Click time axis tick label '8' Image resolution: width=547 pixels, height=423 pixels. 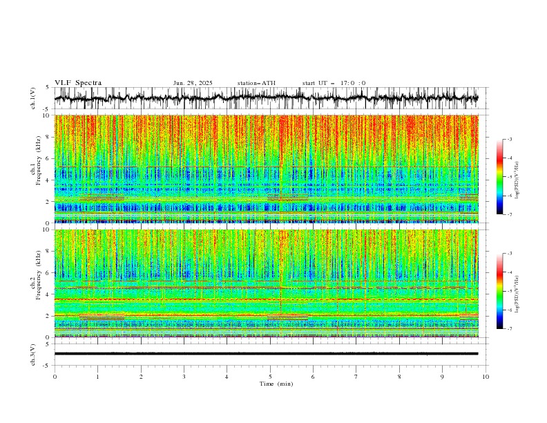[x=399, y=377]
